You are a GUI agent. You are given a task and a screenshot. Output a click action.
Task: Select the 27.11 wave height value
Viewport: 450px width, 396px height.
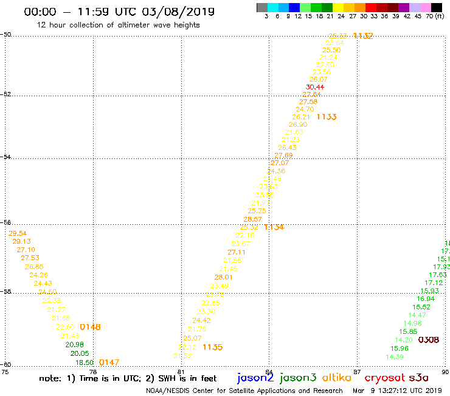[x=237, y=252]
